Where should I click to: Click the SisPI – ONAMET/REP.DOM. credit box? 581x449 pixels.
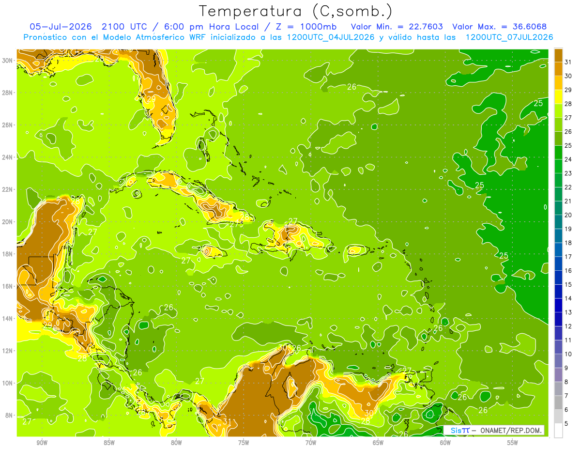[493, 430]
